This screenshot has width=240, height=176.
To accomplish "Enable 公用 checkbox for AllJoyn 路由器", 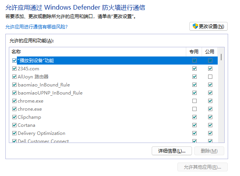I will pos(210,76).
